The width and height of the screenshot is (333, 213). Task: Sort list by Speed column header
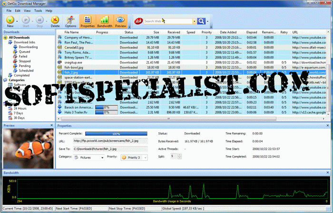tap(191, 32)
